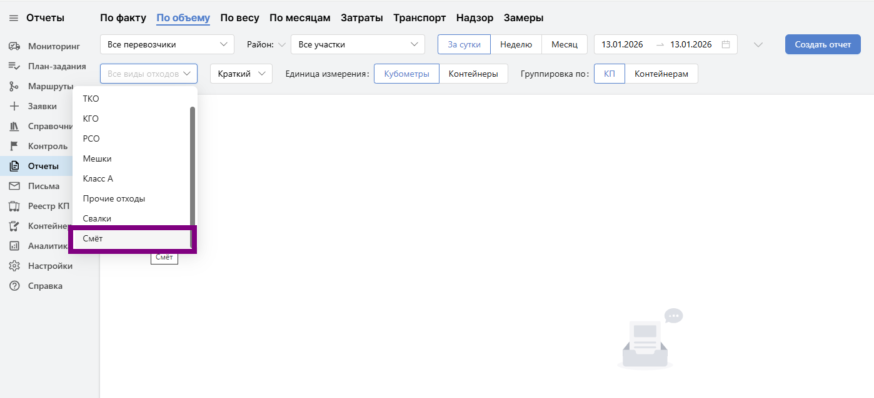
Task: Open the Все перевозчики dropdown
Action: point(167,44)
